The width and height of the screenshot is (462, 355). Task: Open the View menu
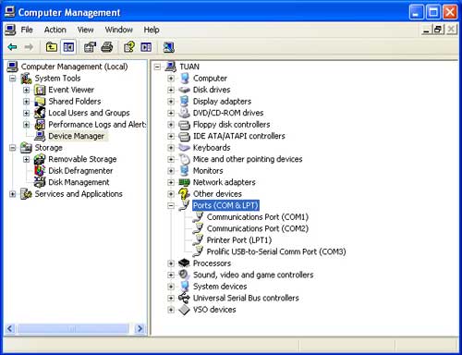(x=85, y=30)
